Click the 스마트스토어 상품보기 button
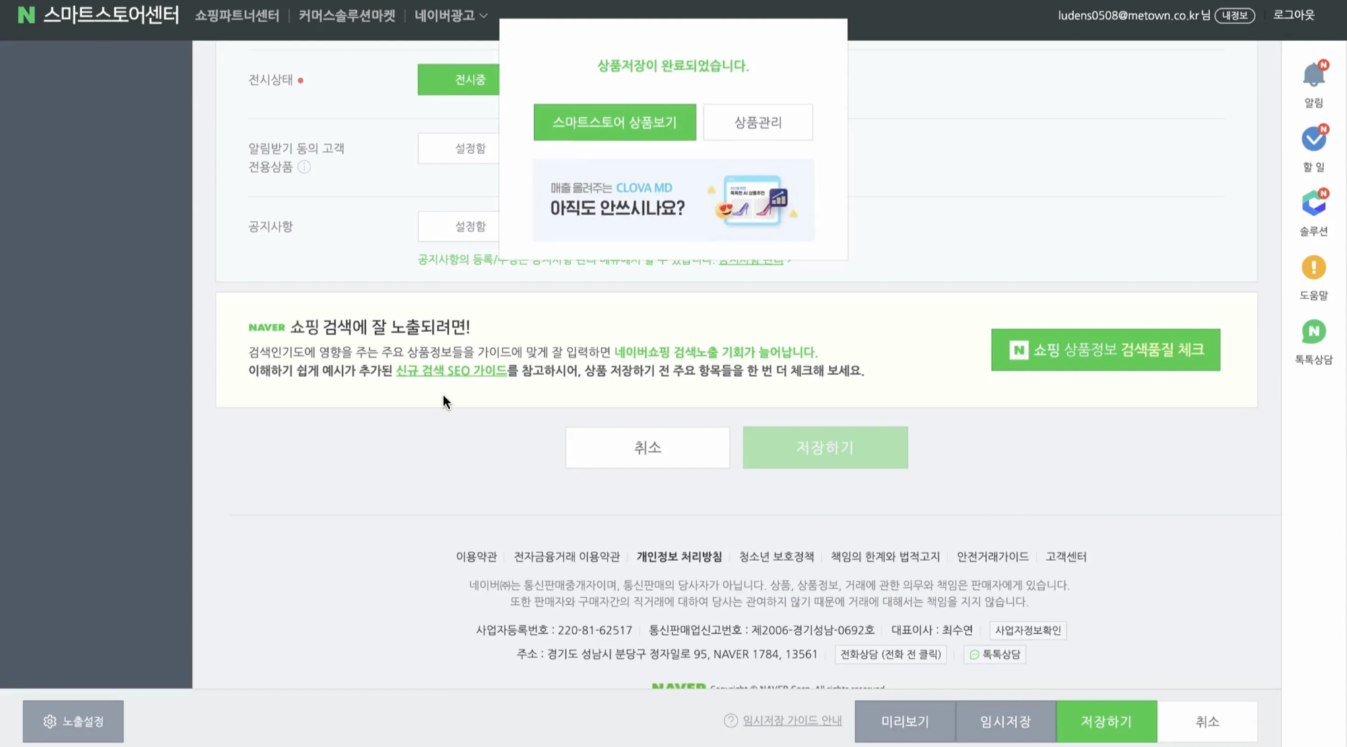Screen dimensions: 1347x747 point(614,122)
